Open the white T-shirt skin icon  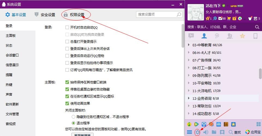250,18
